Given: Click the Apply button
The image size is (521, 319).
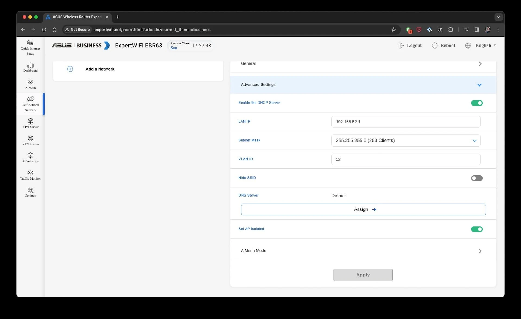Looking at the screenshot, I should (x=363, y=275).
